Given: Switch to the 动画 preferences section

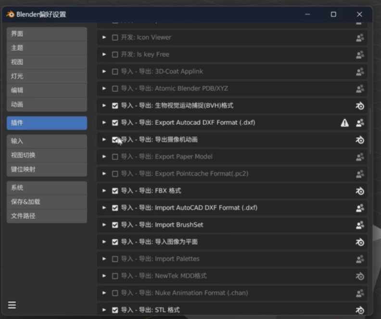Looking at the screenshot, I should (x=47, y=105).
